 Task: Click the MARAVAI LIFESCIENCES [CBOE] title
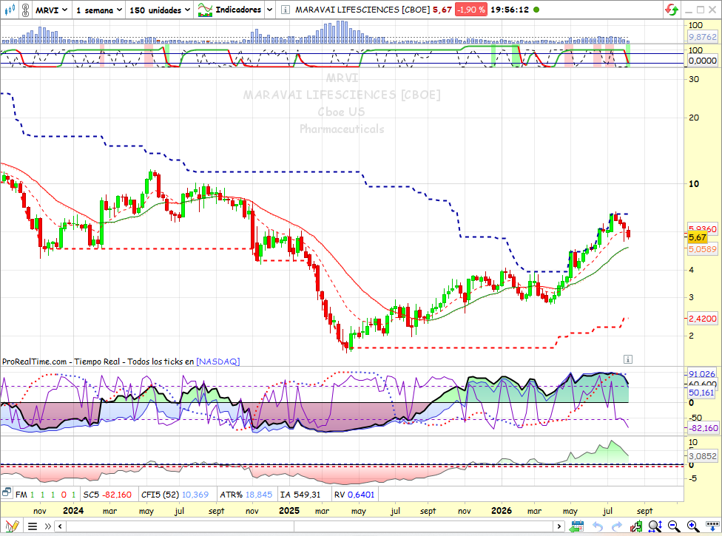[362, 10]
